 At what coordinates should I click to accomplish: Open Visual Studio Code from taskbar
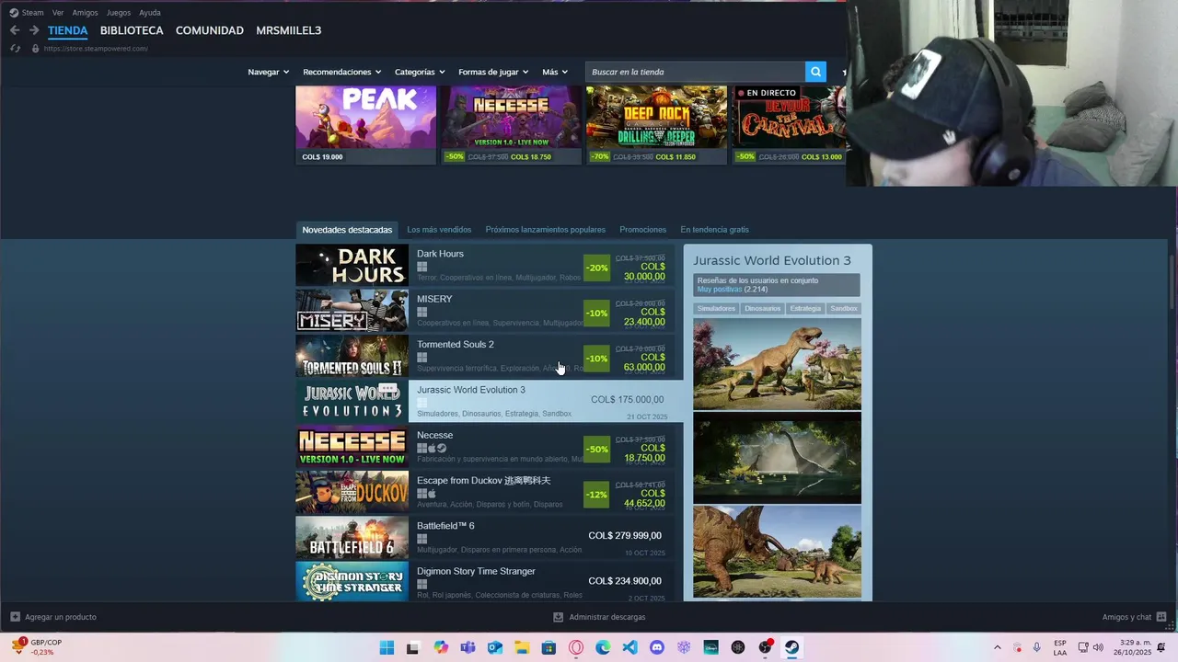pyautogui.click(x=629, y=647)
